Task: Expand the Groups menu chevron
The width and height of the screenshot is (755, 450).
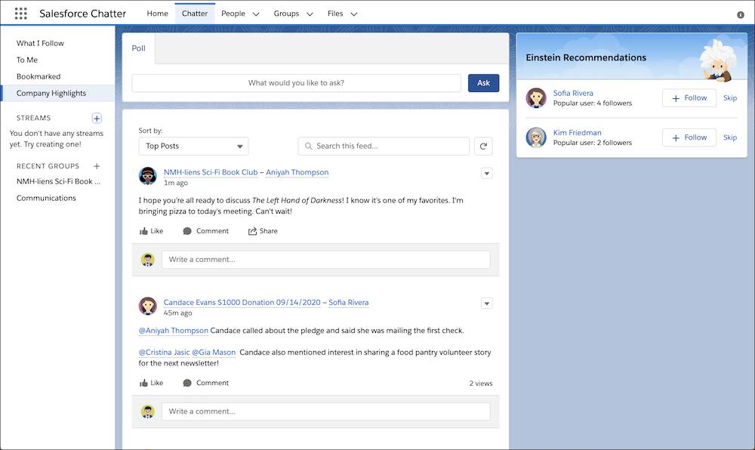Action: tap(310, 14)
